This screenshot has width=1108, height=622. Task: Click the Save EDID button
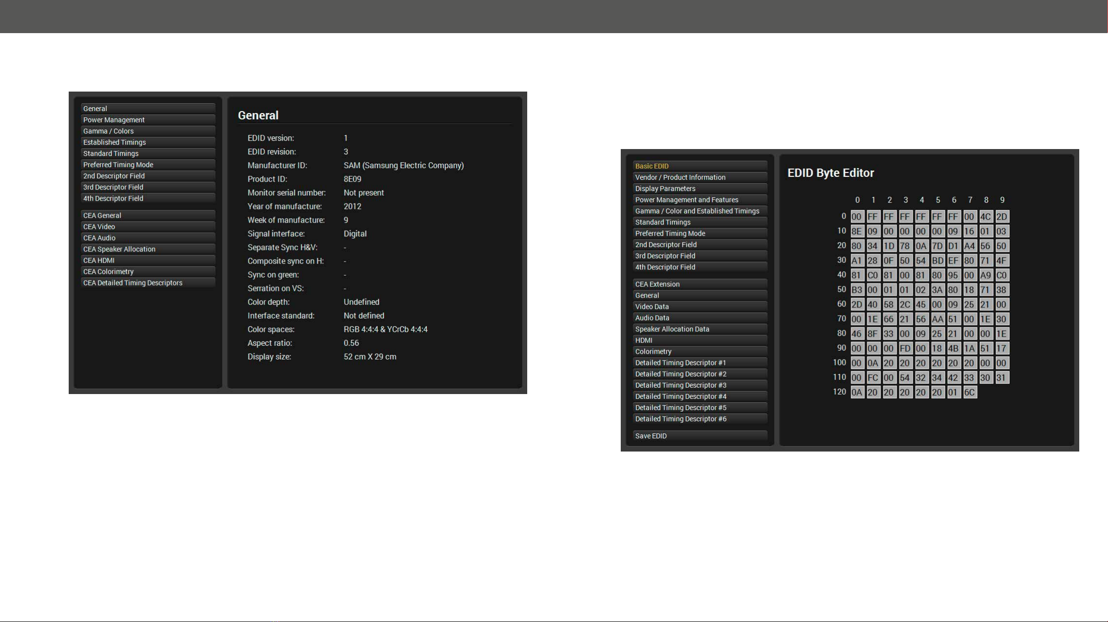700,436
